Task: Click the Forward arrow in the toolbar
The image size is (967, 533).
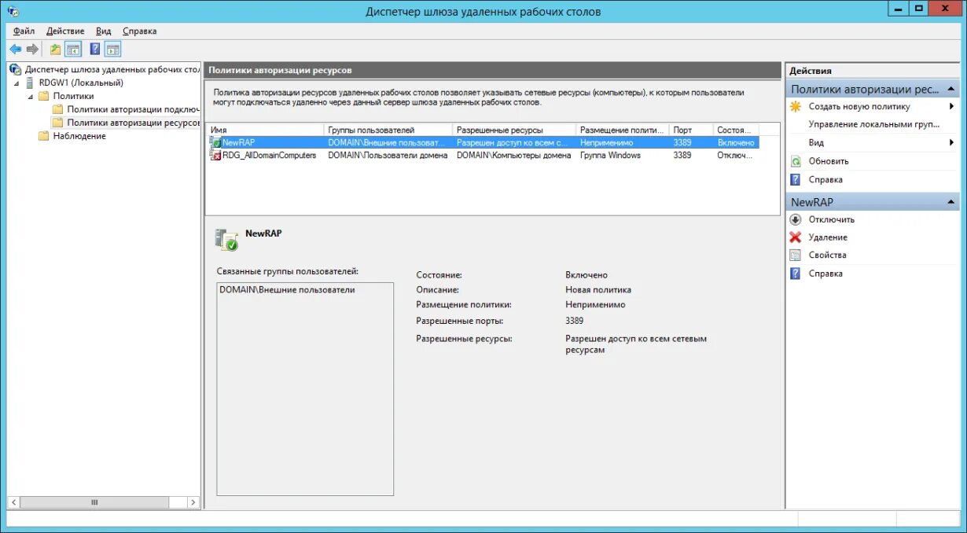Action: (32, 50)
